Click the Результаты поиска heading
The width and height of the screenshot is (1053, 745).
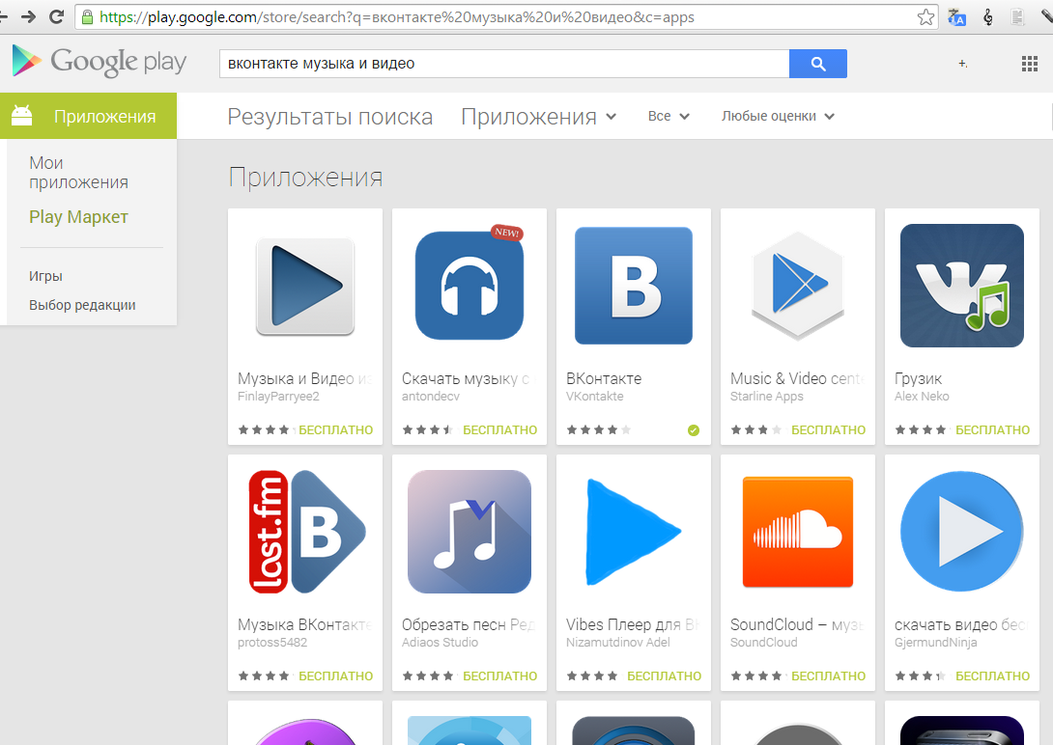329,117
